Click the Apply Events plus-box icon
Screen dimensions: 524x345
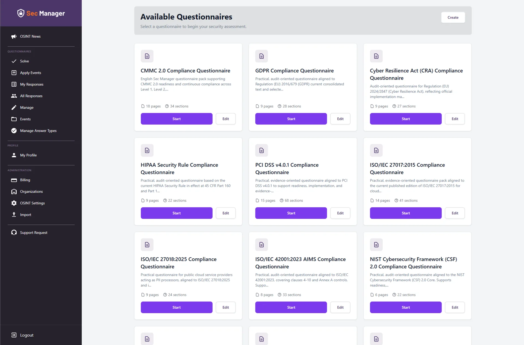click(14, 73)
